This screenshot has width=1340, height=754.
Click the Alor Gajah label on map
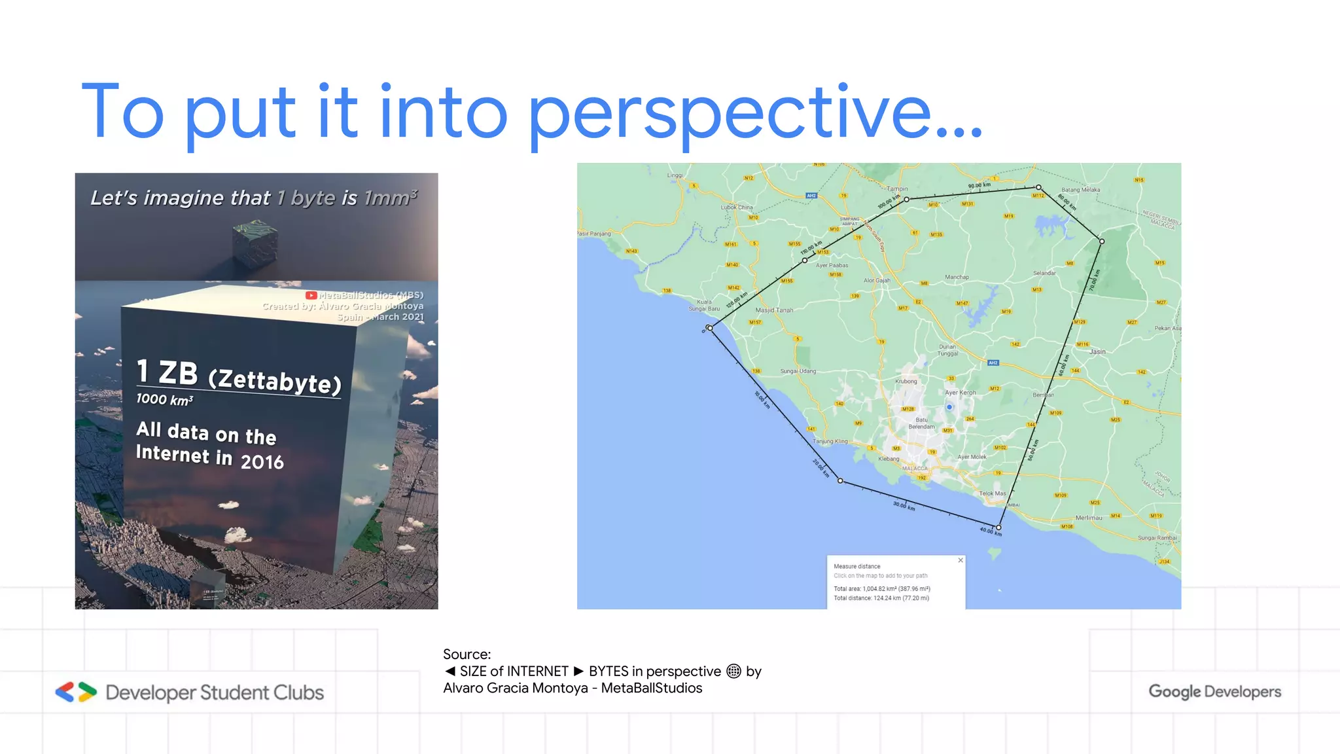pyautogui.click(x=876, y=281)
